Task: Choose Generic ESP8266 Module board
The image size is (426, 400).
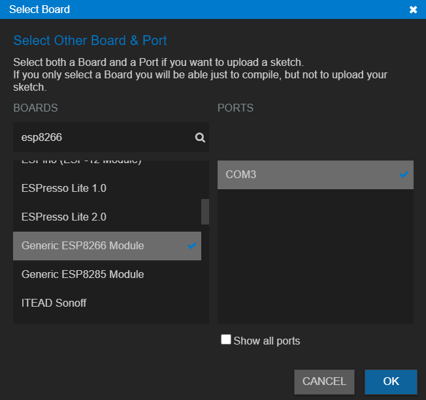Action: coord(107,246)
